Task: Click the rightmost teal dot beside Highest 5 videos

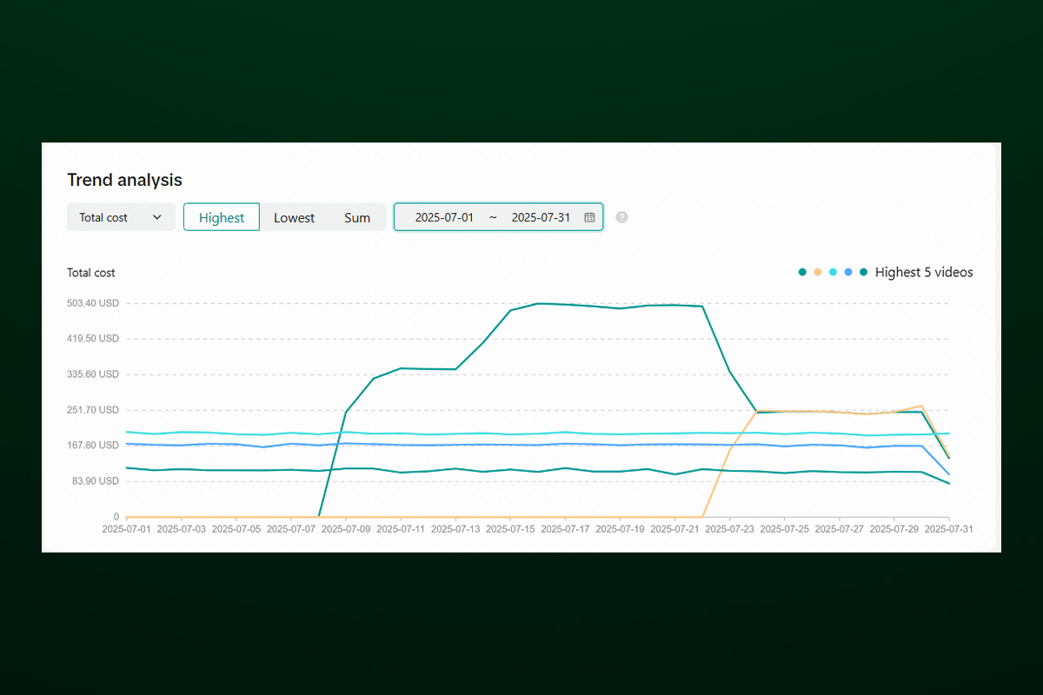Action: tap(863, 273)
